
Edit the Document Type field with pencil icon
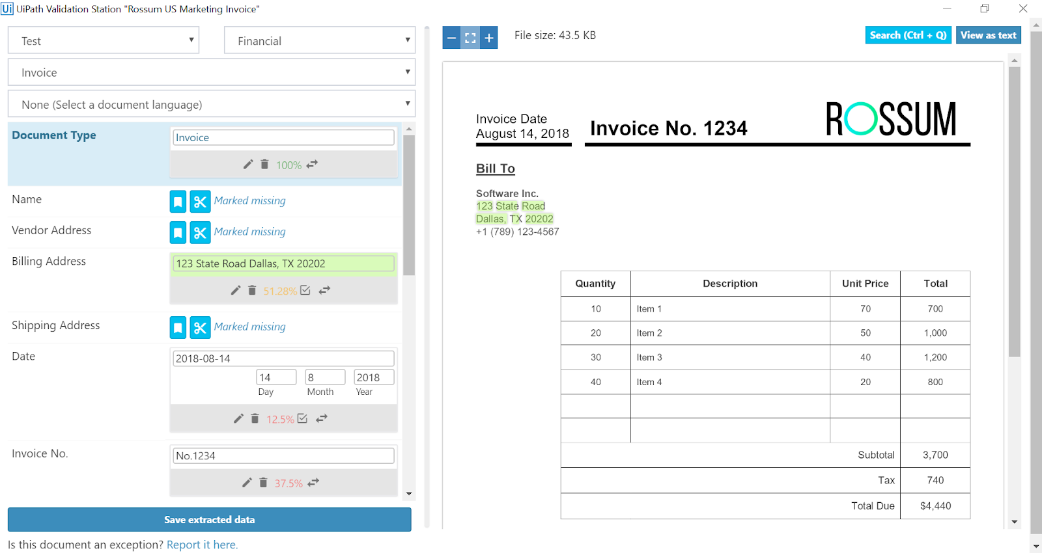pos(248,165)
